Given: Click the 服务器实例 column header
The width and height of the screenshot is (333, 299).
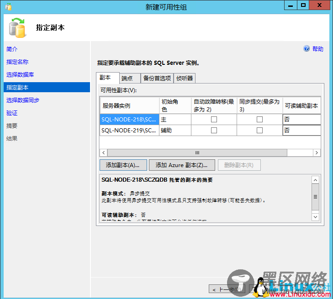Looking at the screenshot, I should (130, 105).
